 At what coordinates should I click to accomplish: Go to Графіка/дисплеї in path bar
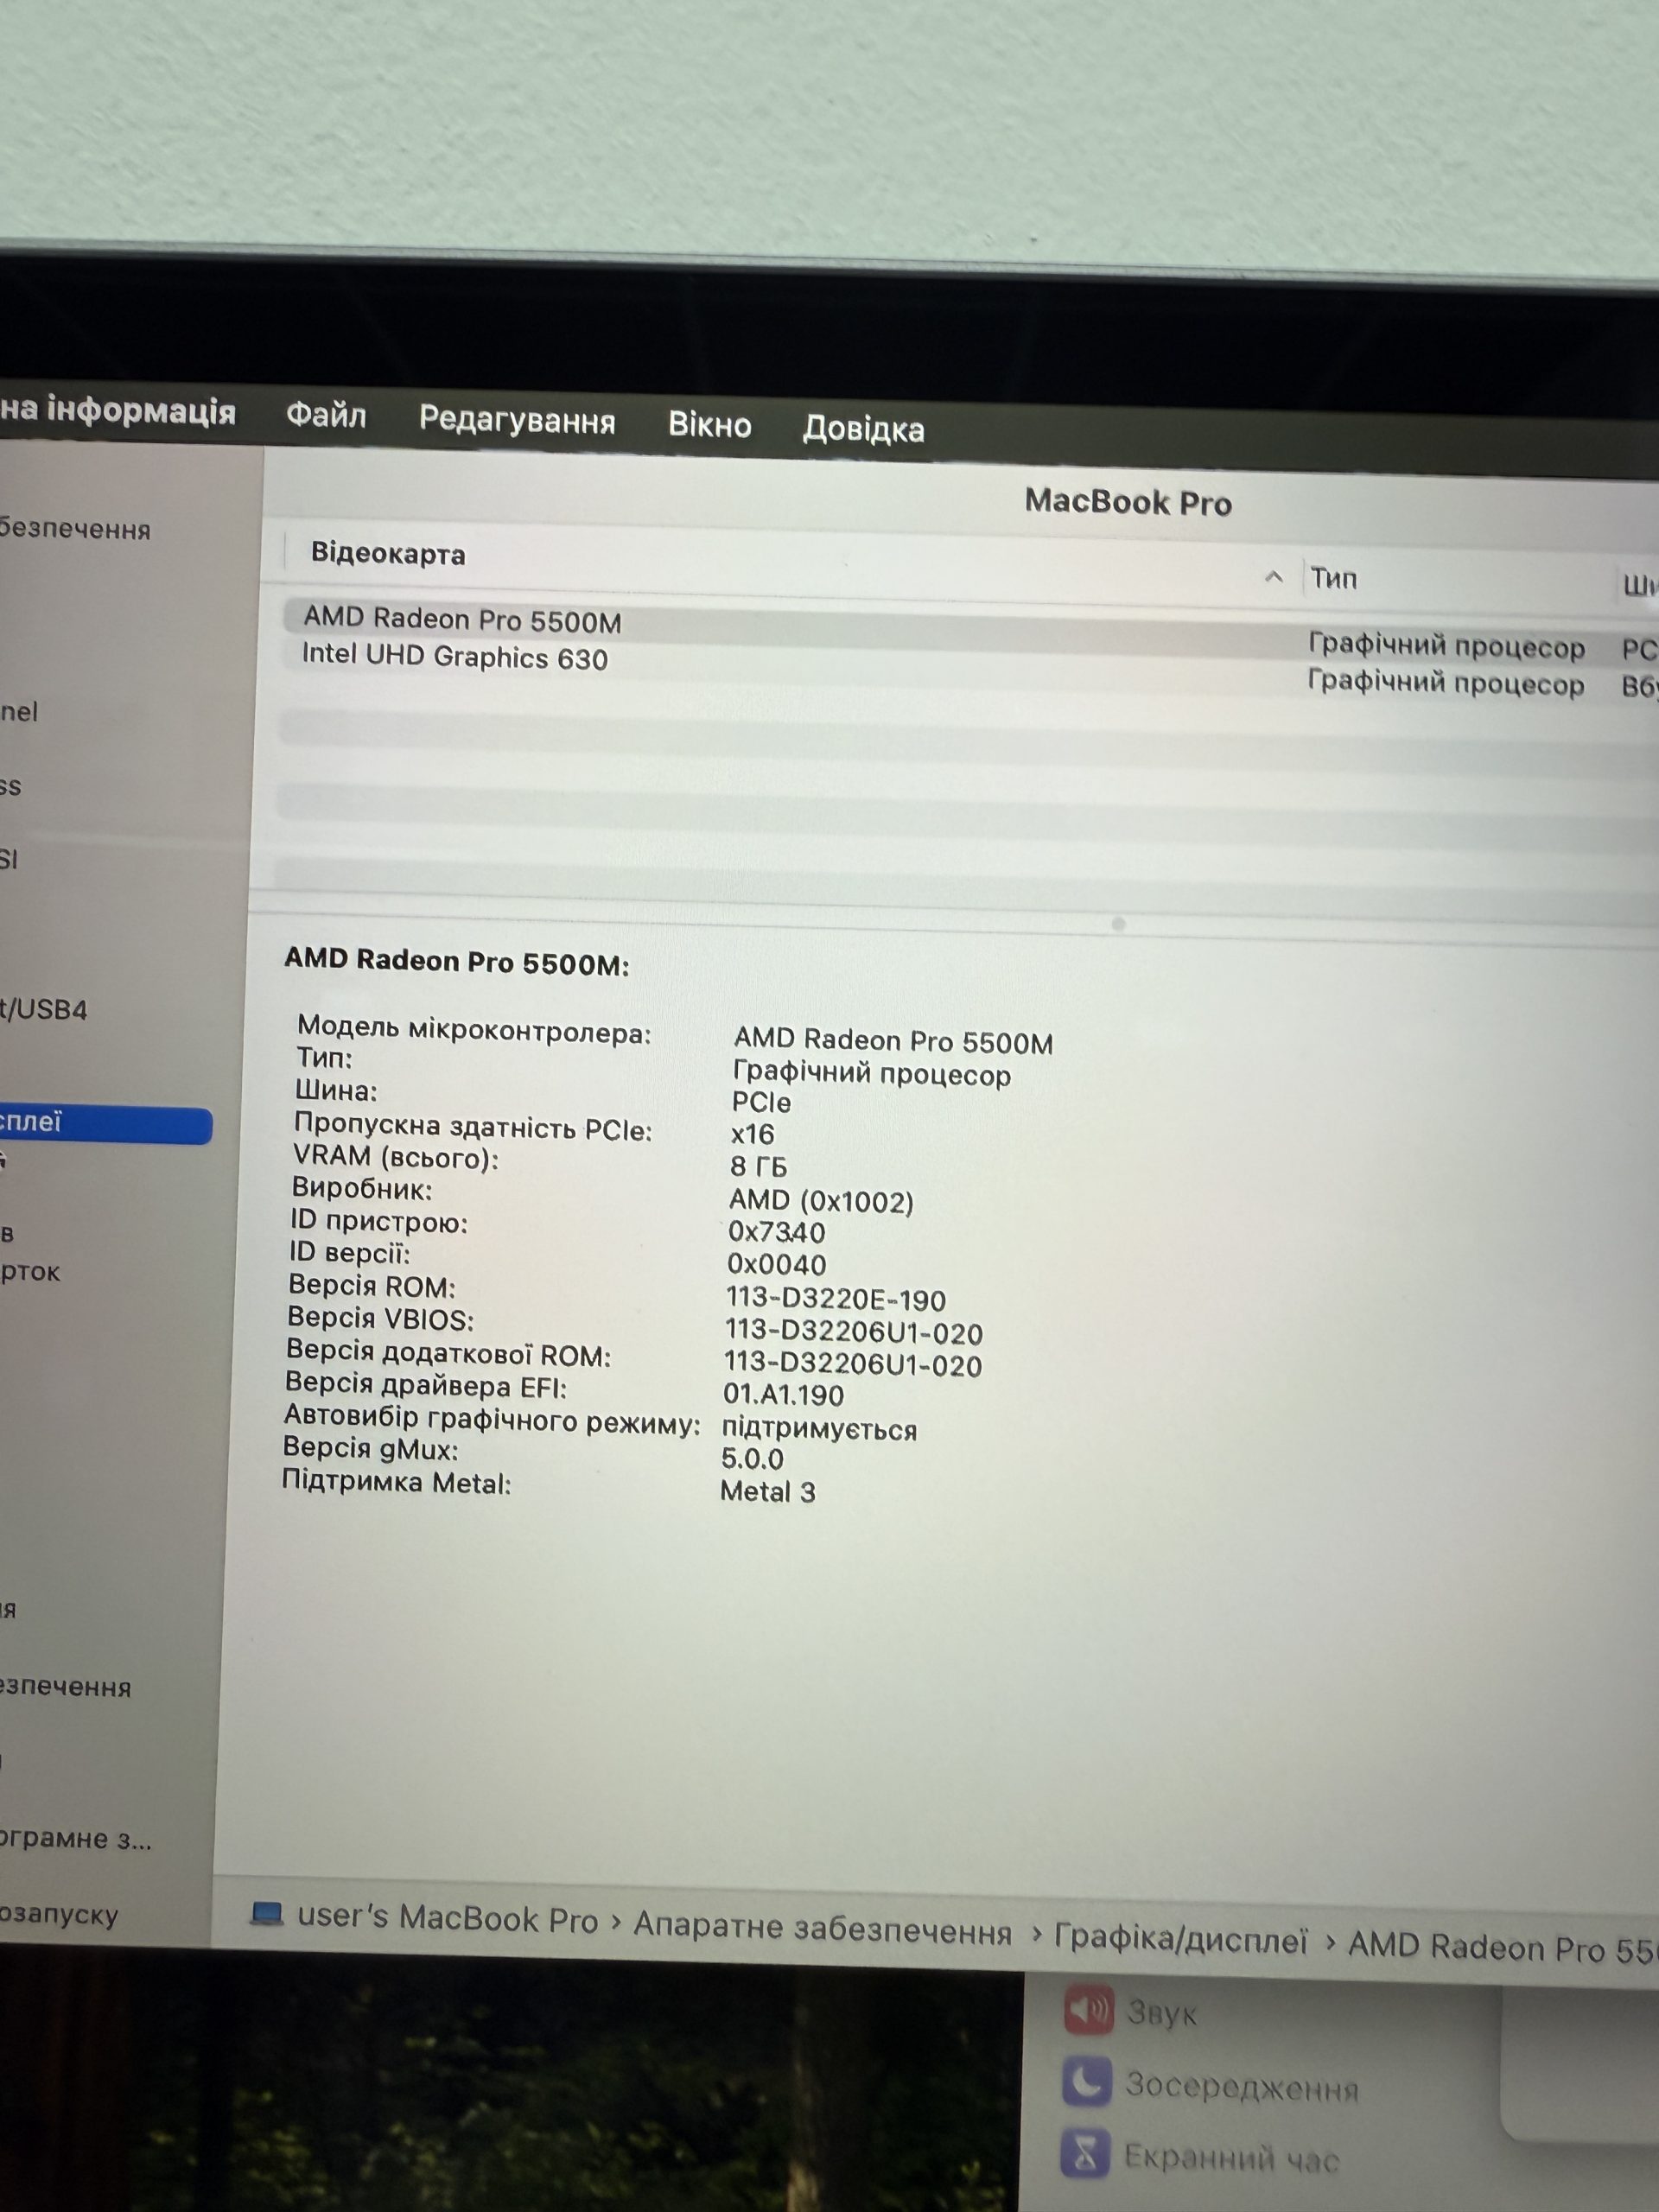1181,1940
